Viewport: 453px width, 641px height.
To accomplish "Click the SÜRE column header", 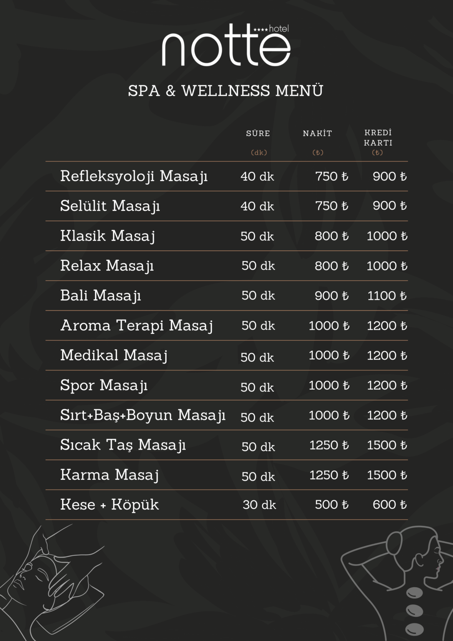I will point(258,134).
